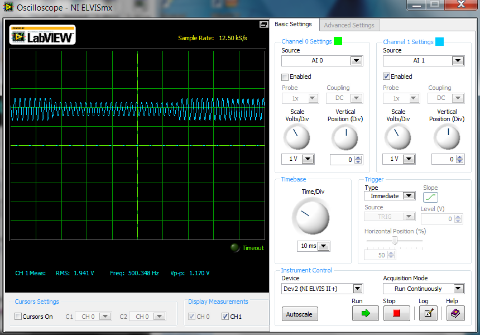
Task: Click Channel 0 Scale Volts/Div knob
Action: (x=297, y=138)
